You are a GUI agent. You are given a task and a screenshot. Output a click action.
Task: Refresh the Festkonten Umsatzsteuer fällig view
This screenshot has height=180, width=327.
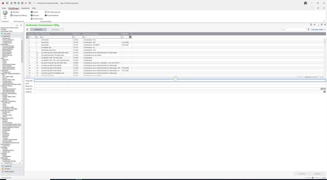(311, 25)
